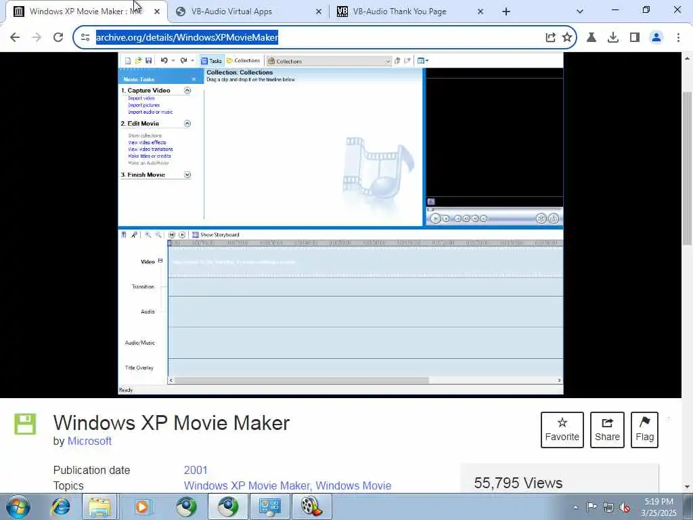Click the Set Audio Levels timeline icon
Screen dimensions: 693x520
(x=124, y=235)
